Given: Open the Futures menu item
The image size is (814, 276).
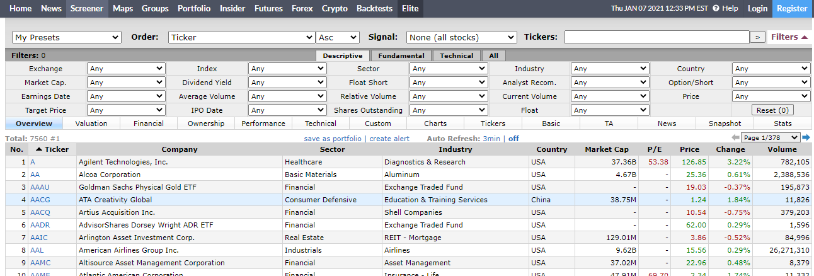Looking at the screenshot, I should click(268, 8).
